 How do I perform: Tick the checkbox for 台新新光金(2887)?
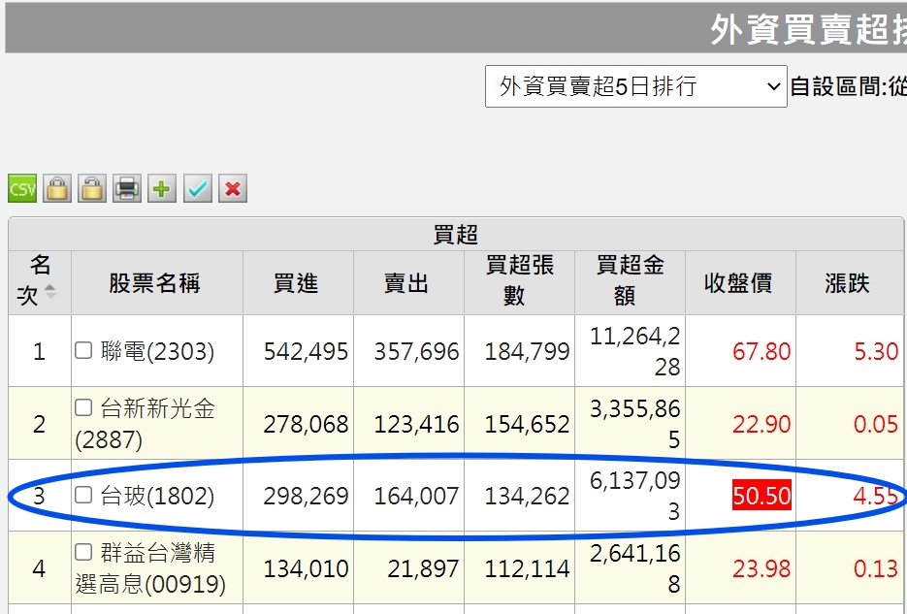[84, 407]
